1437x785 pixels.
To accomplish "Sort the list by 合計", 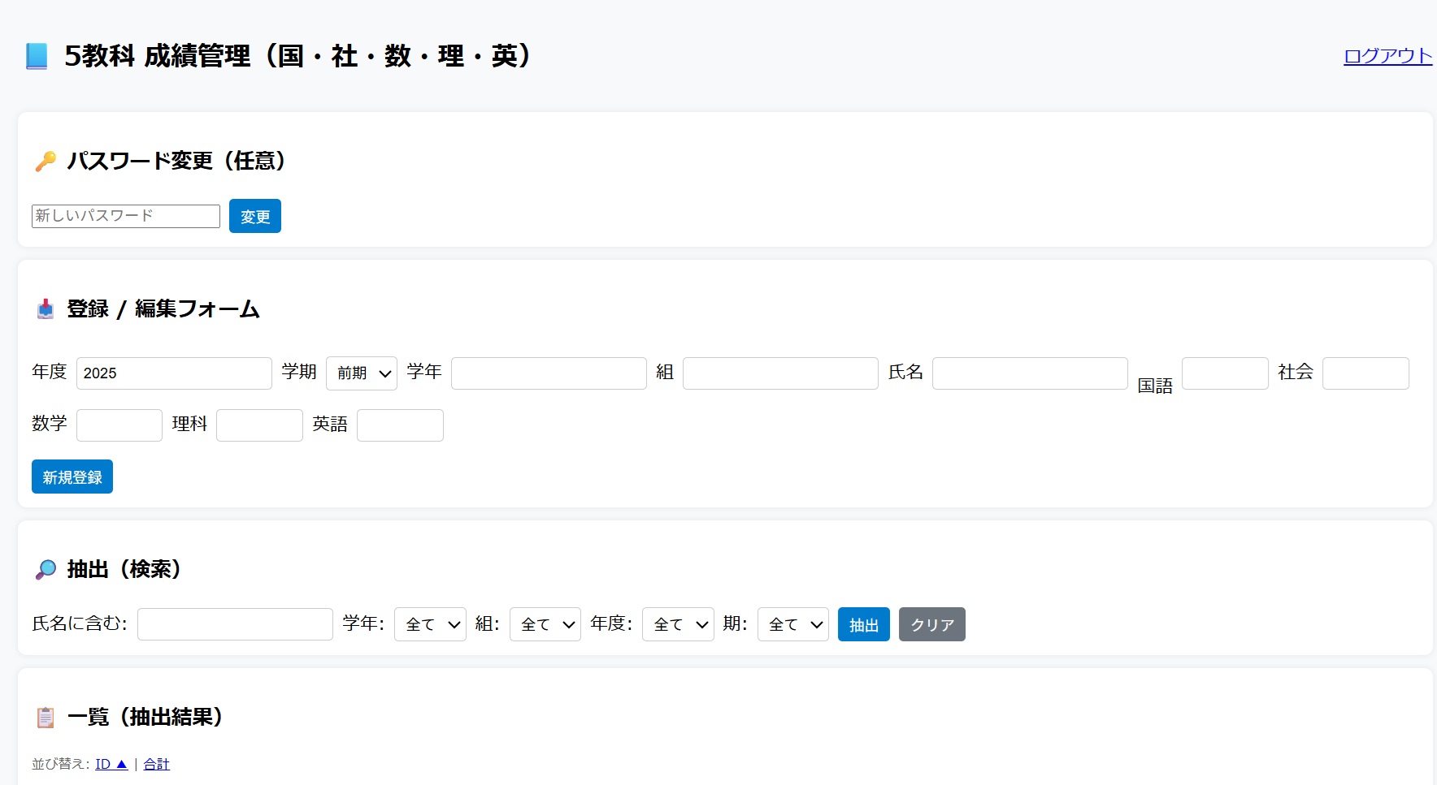I will (156, 764).
